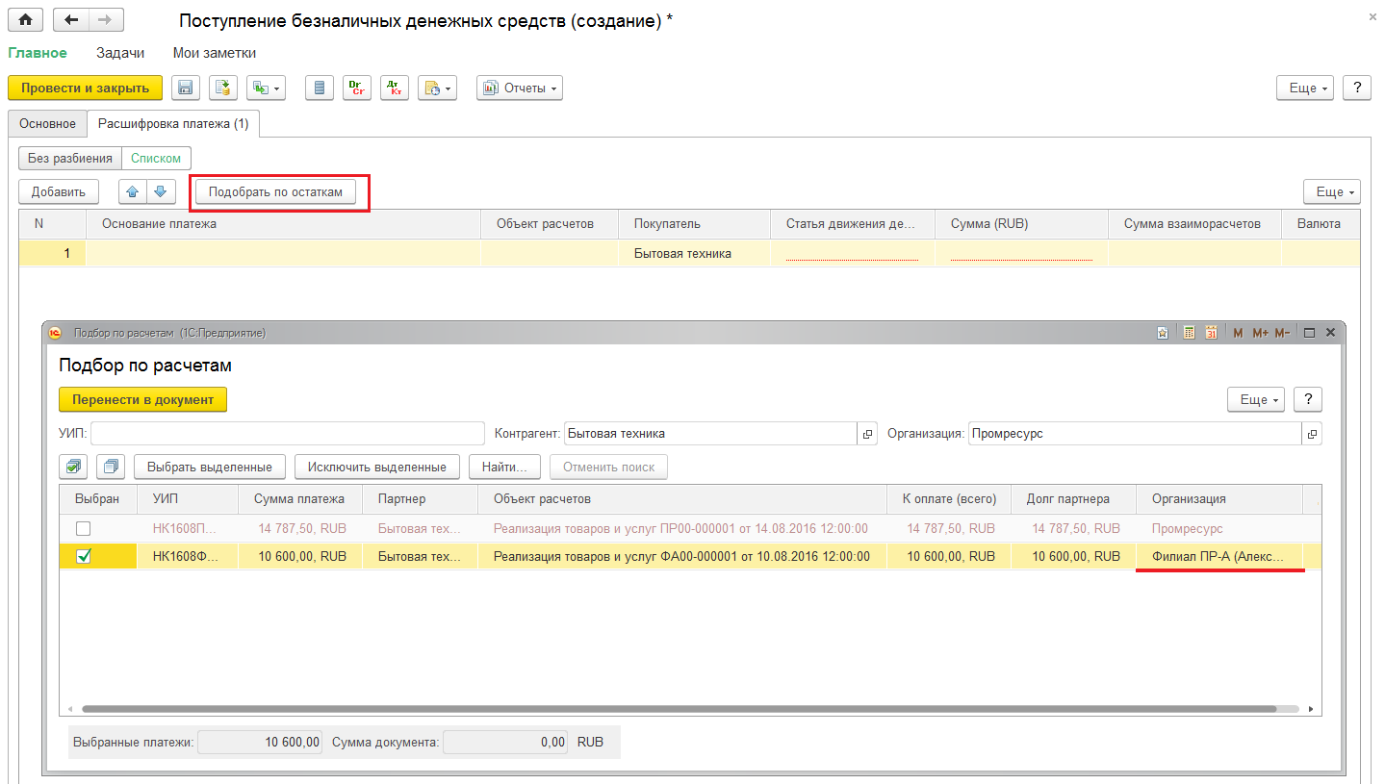
Task: Show document movements list icon
Action: coord(320,88)
